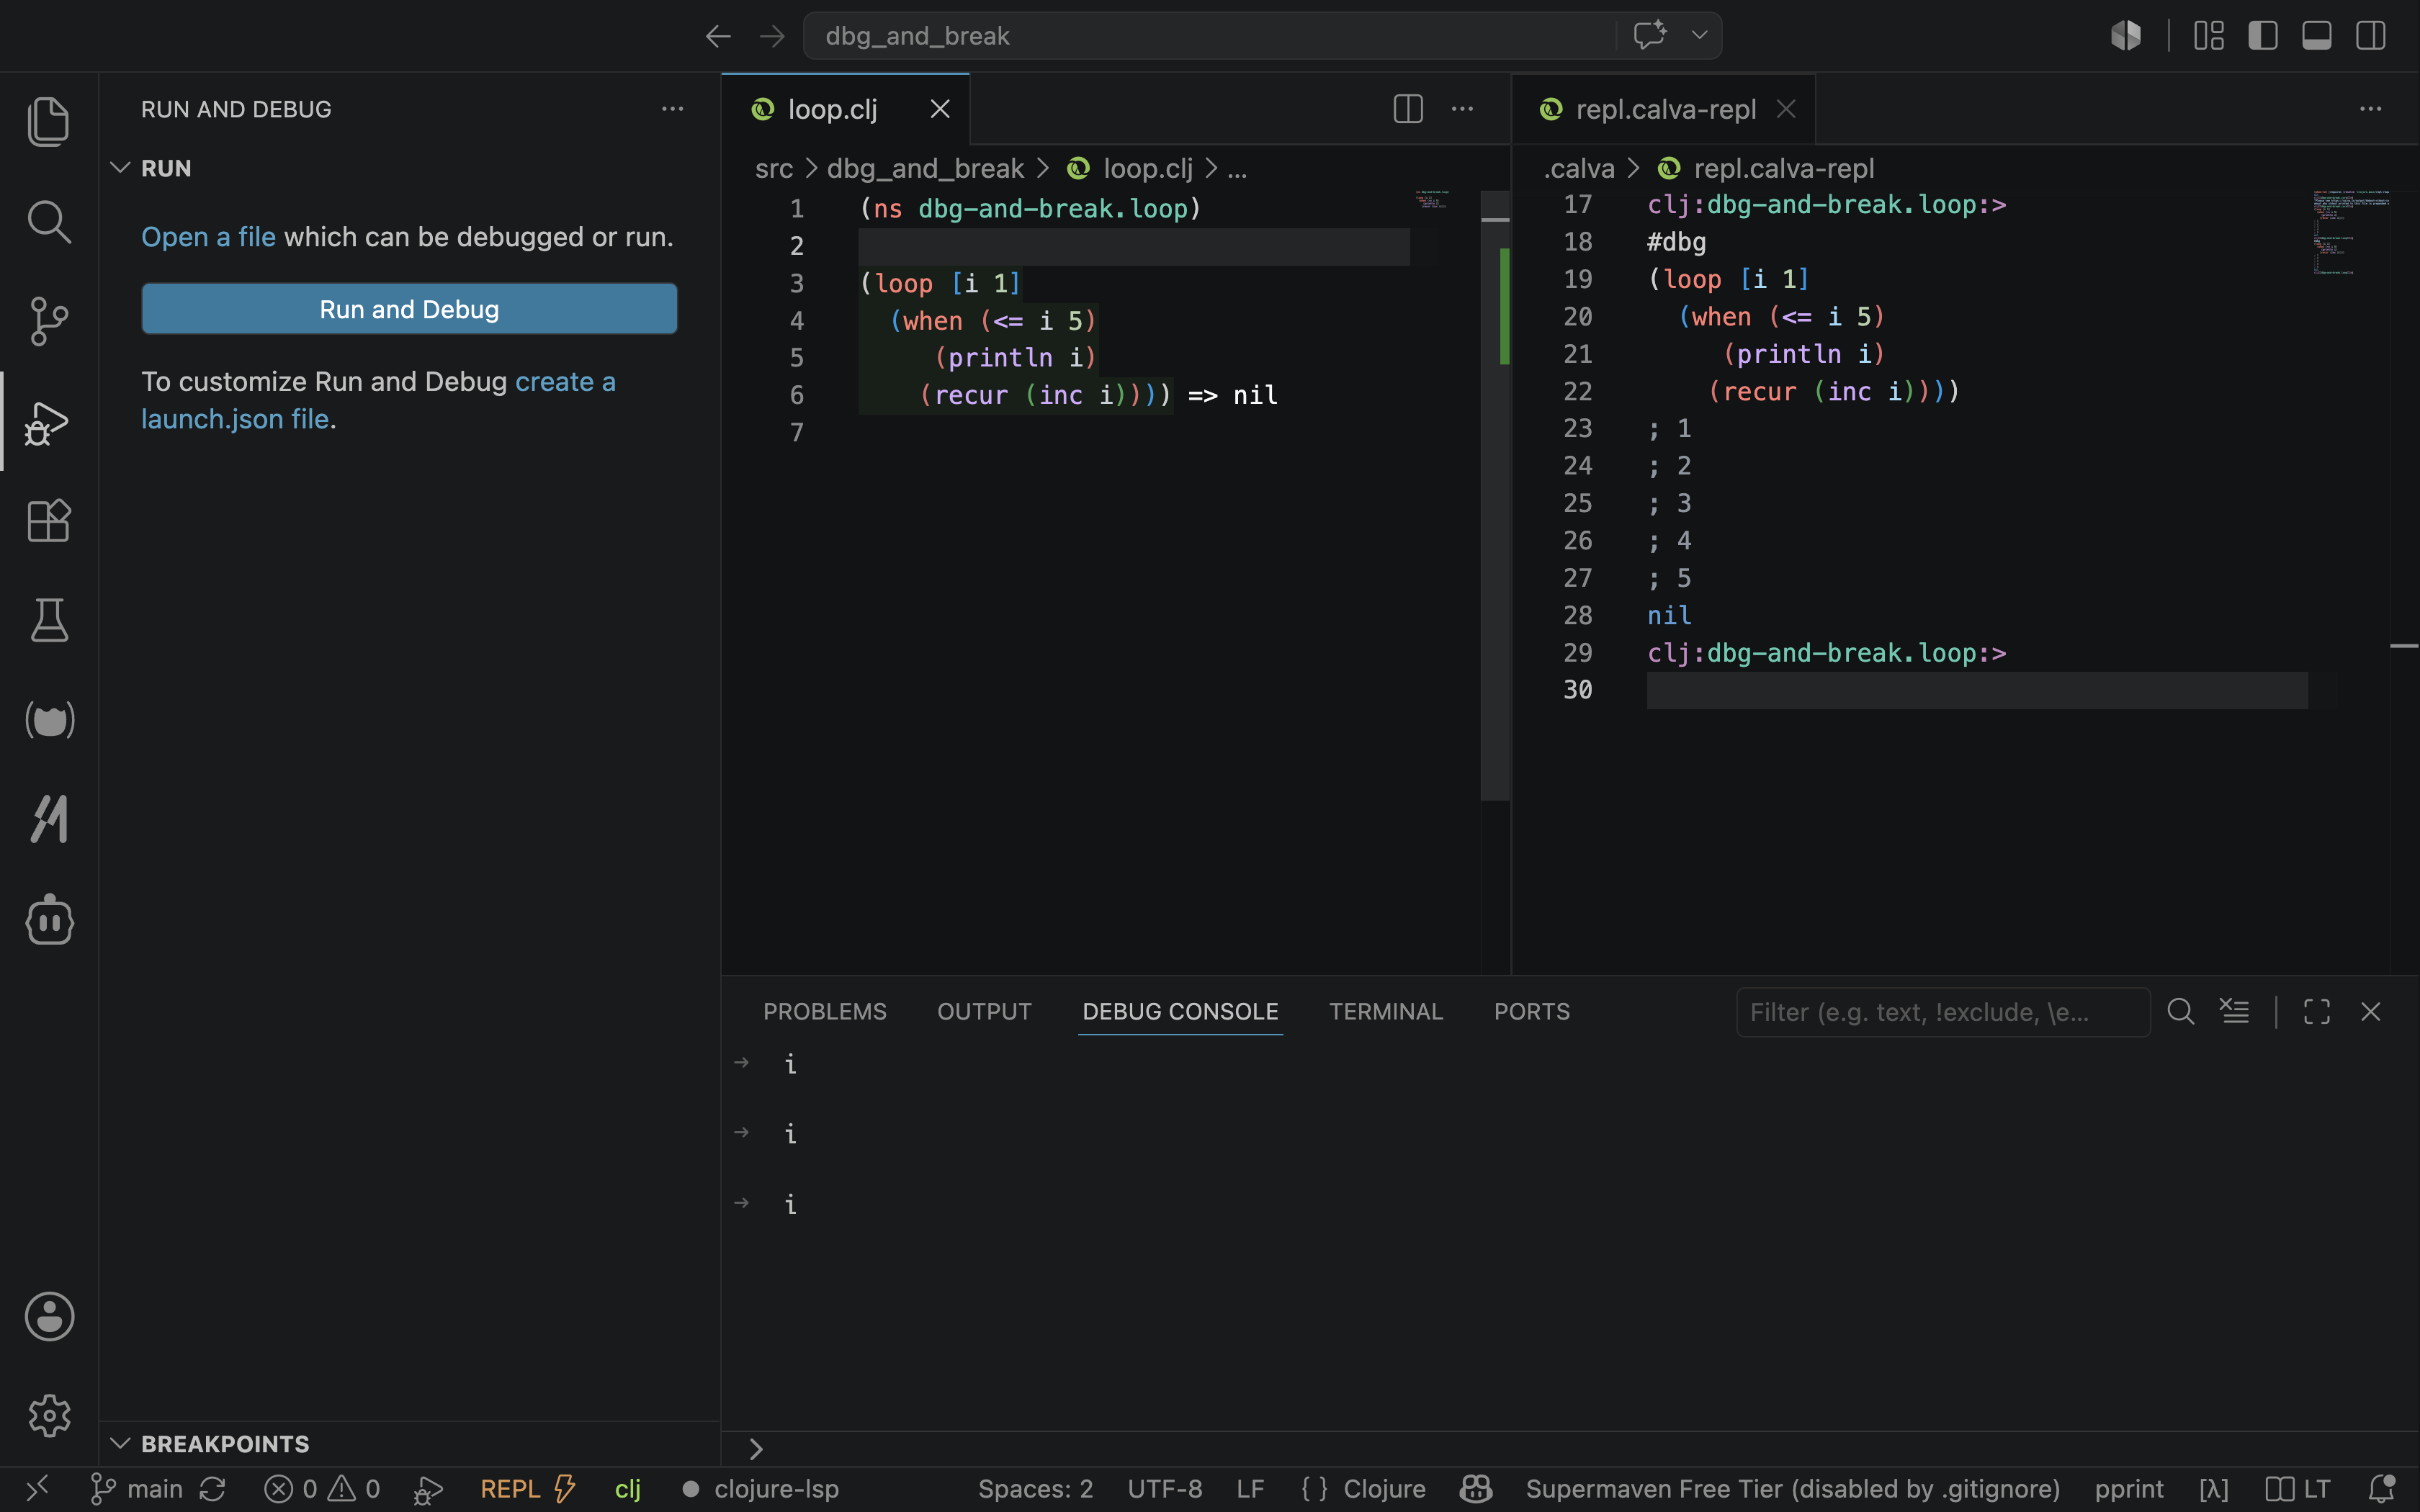The image size is (2420, 1512).
Task: Click the debug start icon in status bar
Action: coord(428,1490)
